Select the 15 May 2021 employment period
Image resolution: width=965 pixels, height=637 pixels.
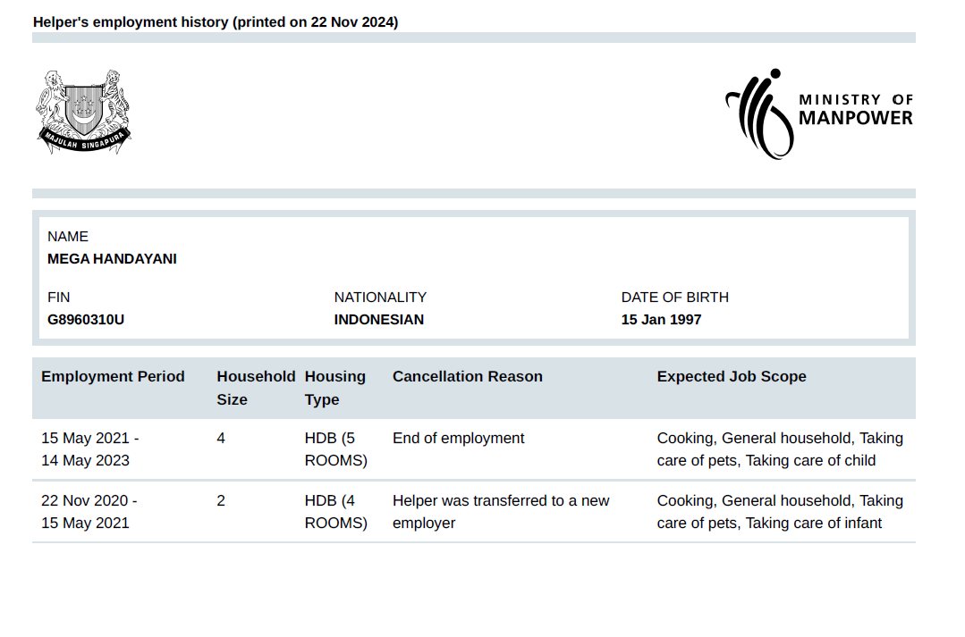pos(89,449)
